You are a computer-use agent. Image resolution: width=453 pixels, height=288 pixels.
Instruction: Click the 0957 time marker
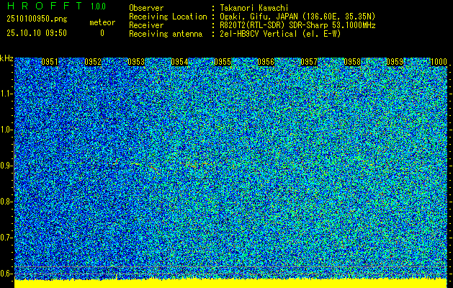(309, 62)
